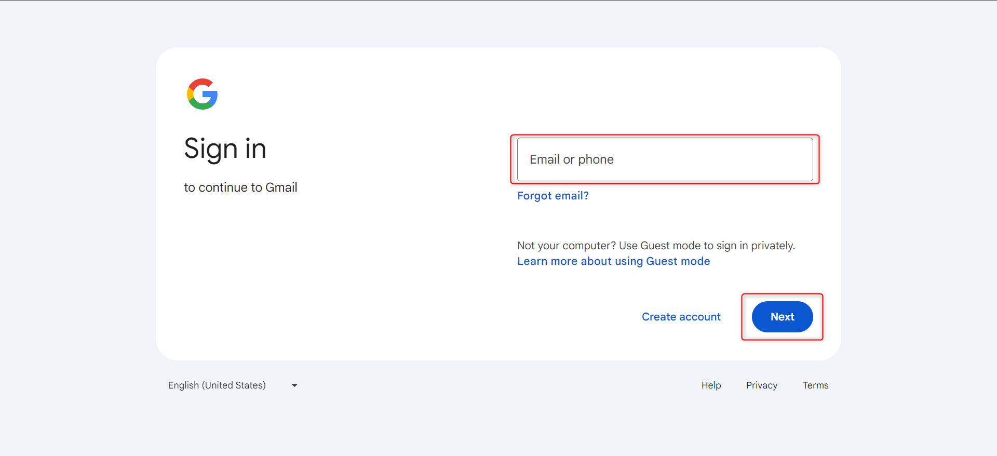This screenshot has height=456, width=997.
Task: Open the Terms link in footer
Action: [x=815, y=385]
